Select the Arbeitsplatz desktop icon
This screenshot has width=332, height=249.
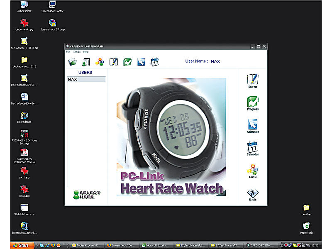pos(24,7)
